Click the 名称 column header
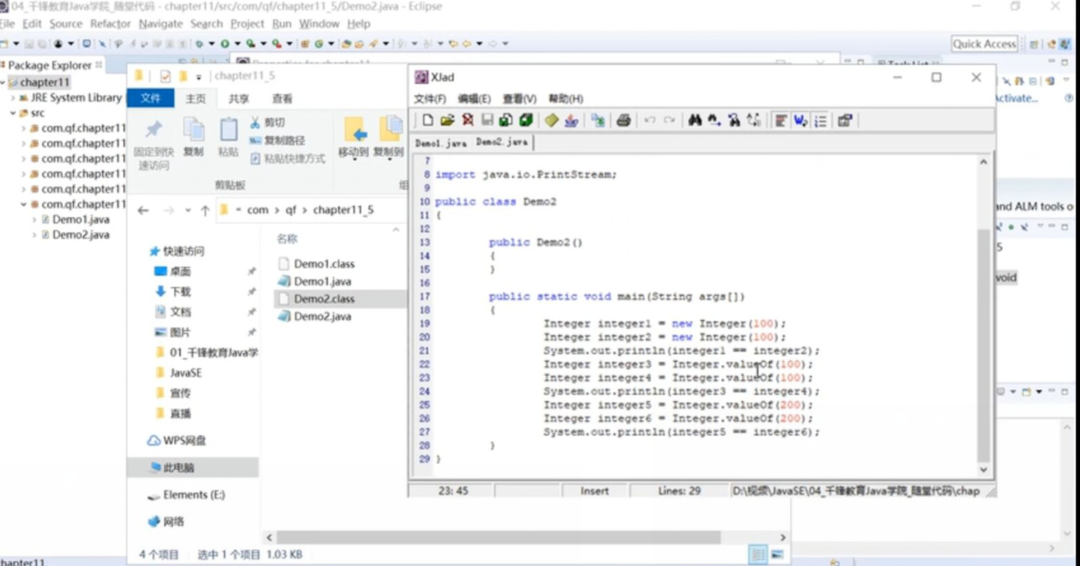 tap(287, 239)
